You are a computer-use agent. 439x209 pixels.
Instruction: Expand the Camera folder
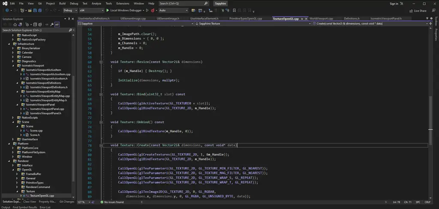[12, 57]
